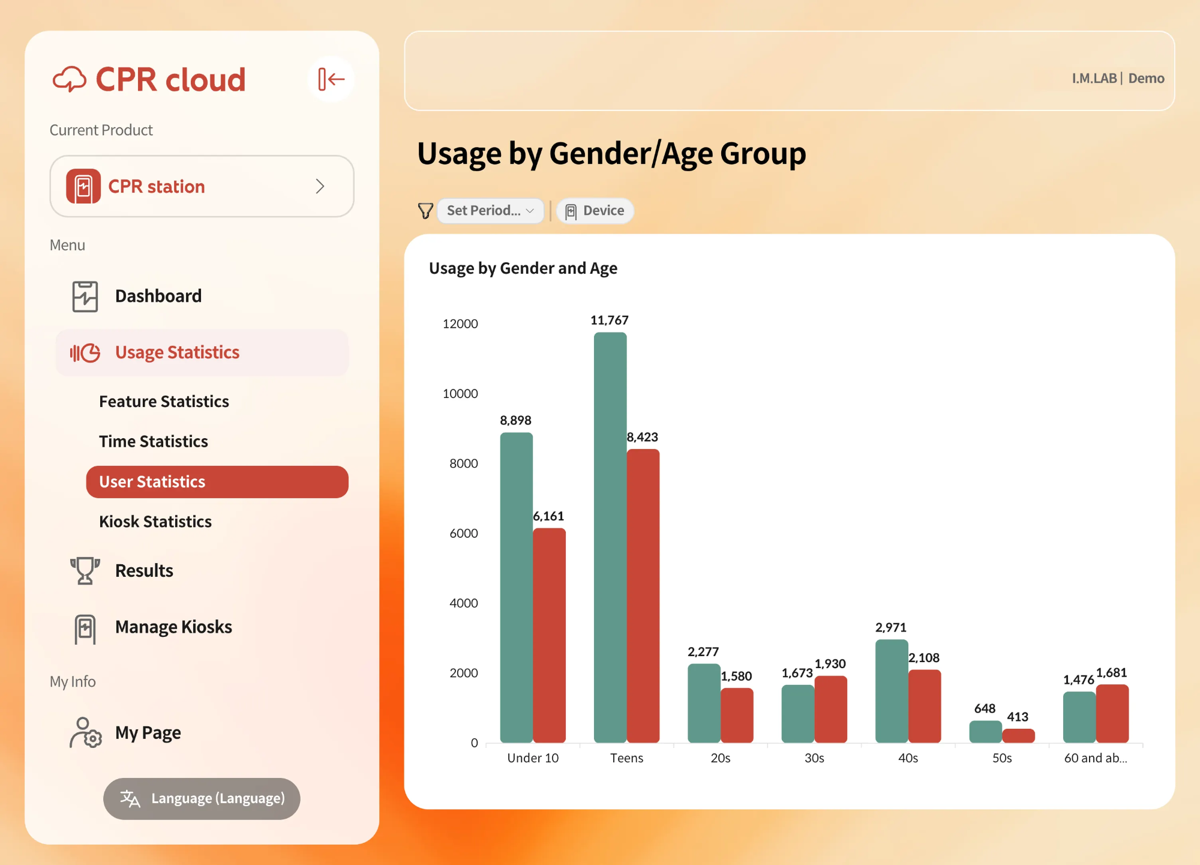
Task: Click the Dashboard chart icon
Action: (x=85, y=297)
